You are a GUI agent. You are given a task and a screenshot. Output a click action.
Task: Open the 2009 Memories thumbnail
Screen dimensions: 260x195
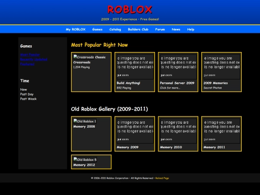221,67
